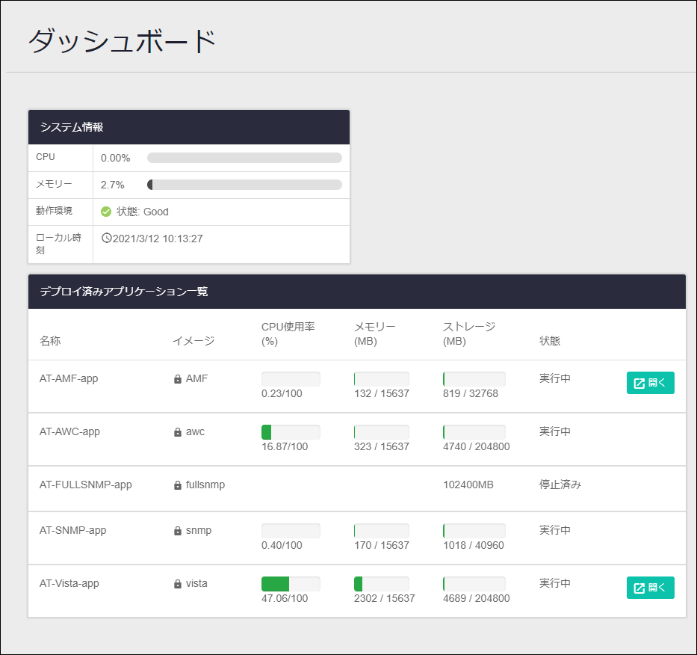Click the lock icon beside AMF image
The height and width of the screenshot is (655, 697).
click(178, 379)
